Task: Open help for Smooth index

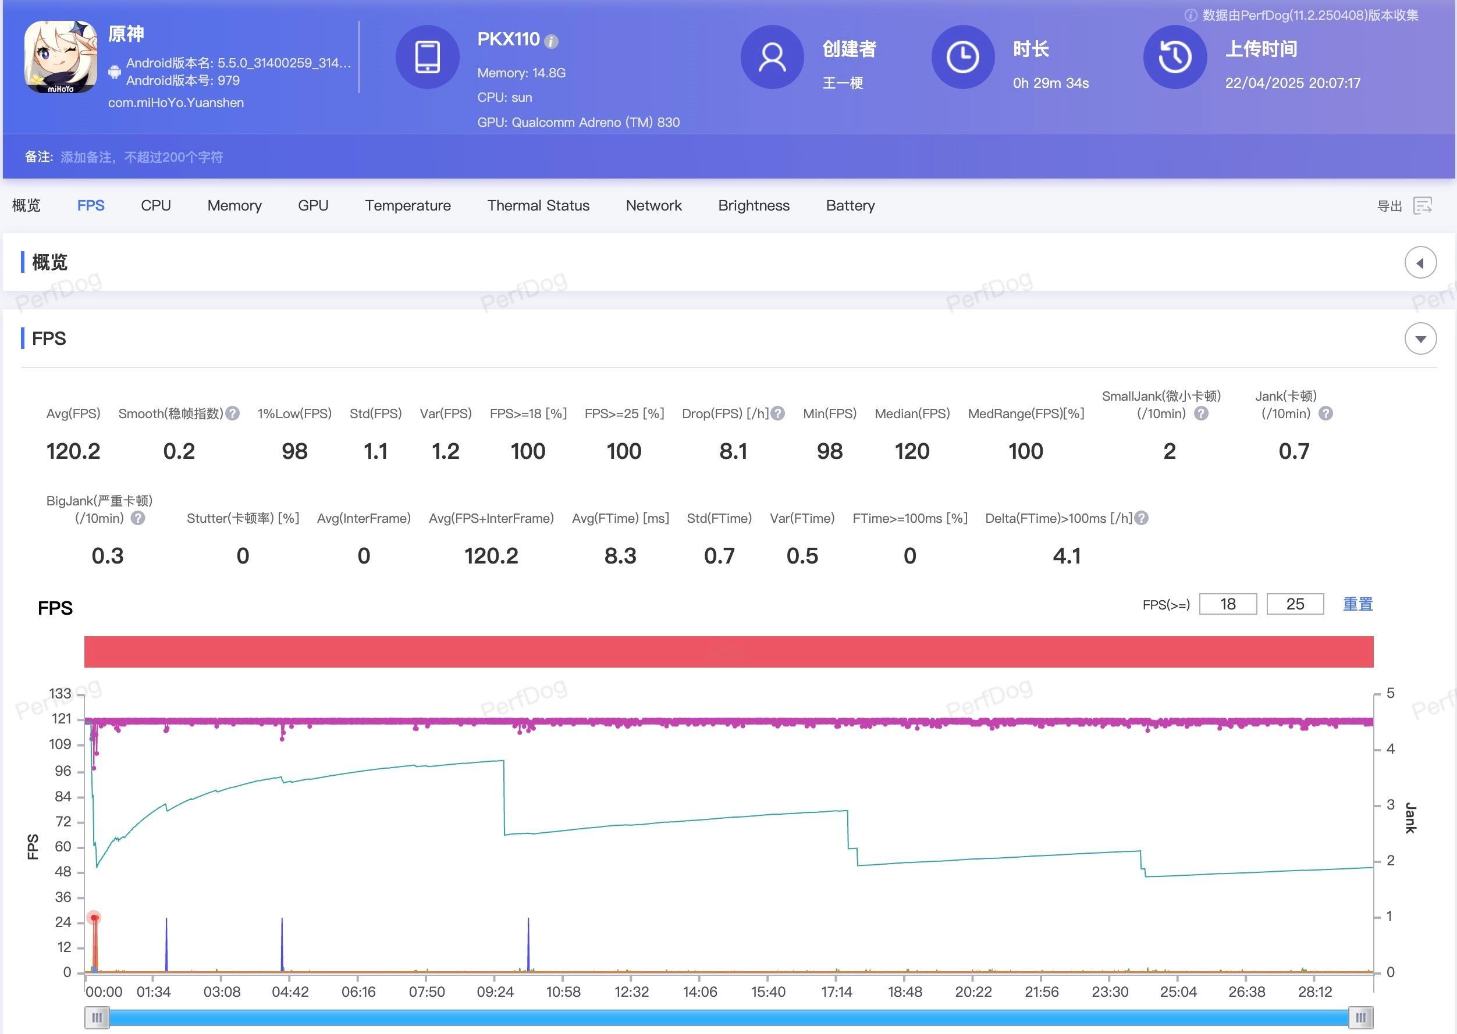Action: tap(233, 413)
